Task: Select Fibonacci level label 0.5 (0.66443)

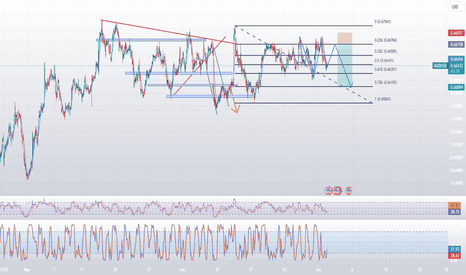Action: pyautogui.click(x=384, y=60)
